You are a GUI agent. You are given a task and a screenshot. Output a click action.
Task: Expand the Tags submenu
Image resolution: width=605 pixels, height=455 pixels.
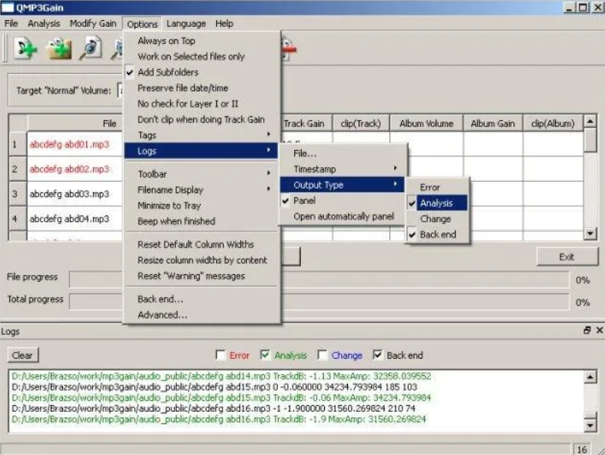tap(201, 135)
